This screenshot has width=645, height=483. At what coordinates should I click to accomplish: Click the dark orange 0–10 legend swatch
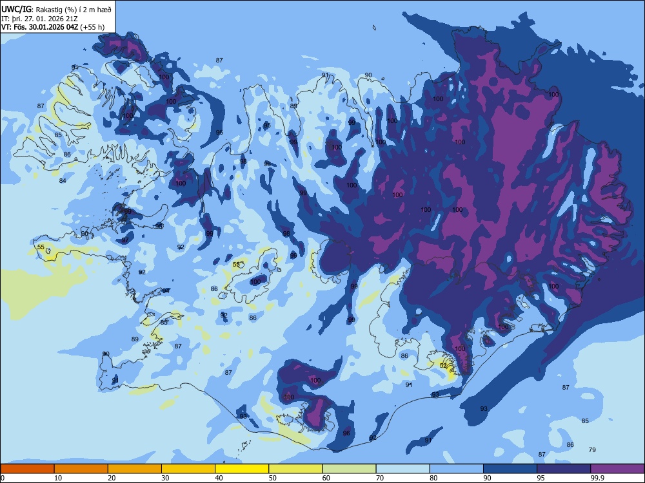pyautogui.click(x=27, y=469)
